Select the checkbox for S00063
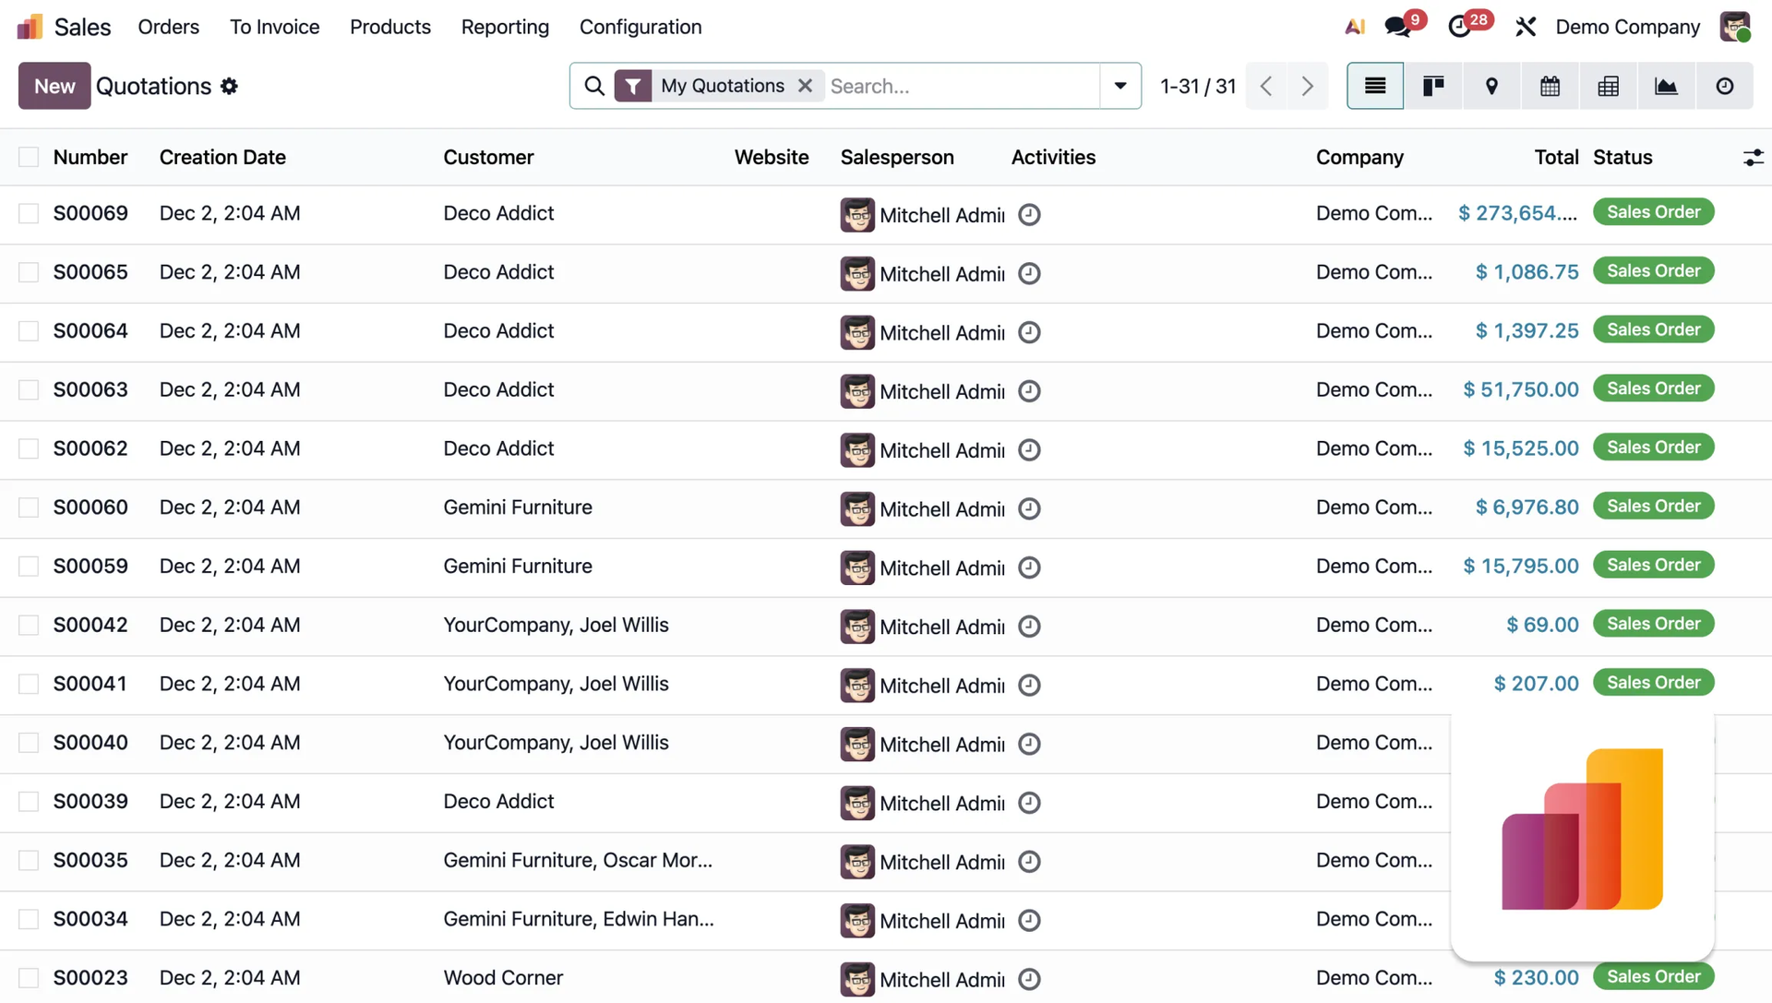 point(29,389)
